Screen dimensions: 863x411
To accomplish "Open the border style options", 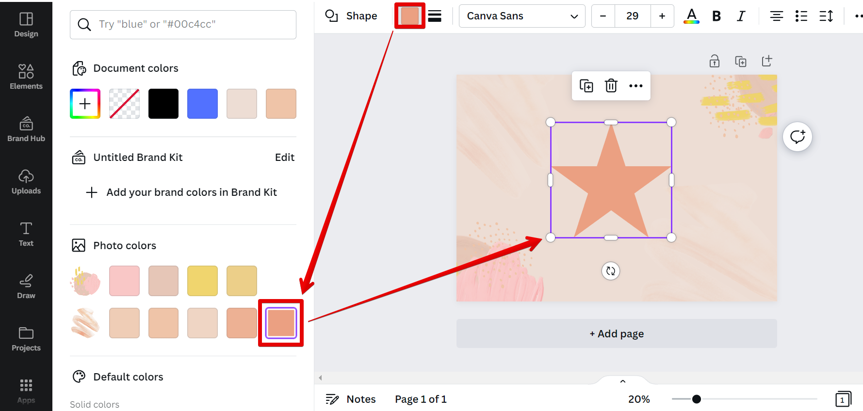I will coord(435,16).
